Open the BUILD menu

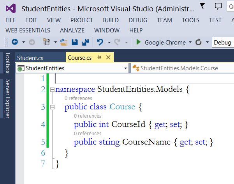111,20
